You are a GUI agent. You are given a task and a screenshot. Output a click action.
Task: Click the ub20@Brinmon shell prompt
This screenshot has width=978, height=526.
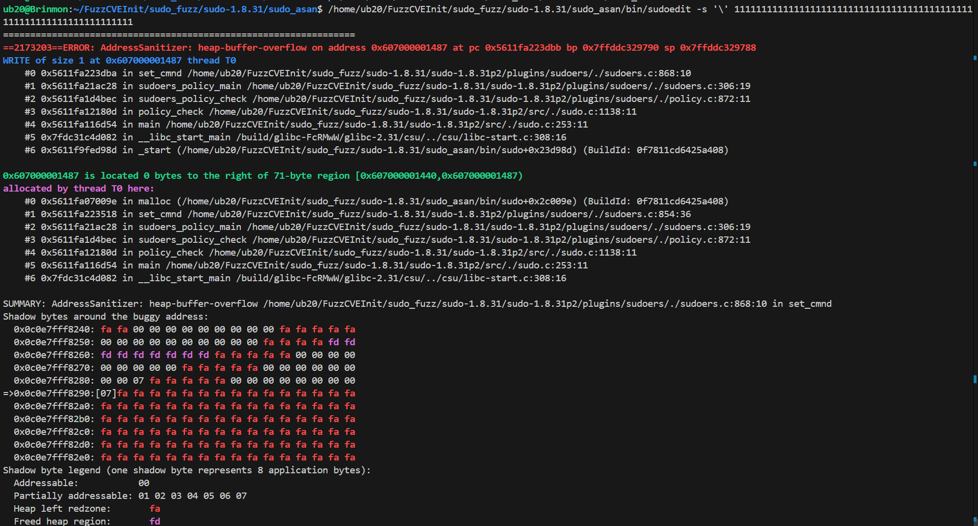(x=163, y=9)
